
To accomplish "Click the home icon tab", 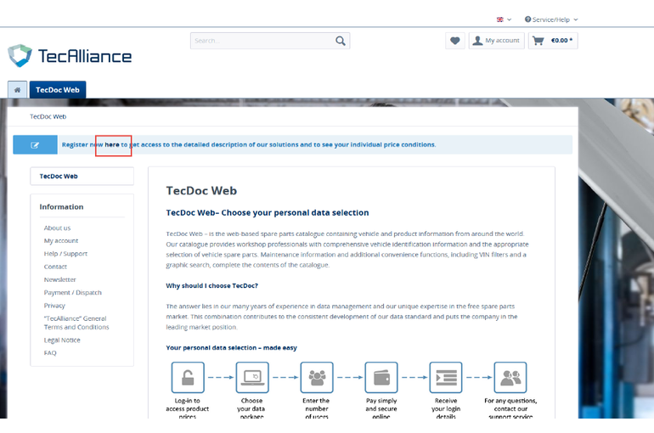I will click(17, 90).
